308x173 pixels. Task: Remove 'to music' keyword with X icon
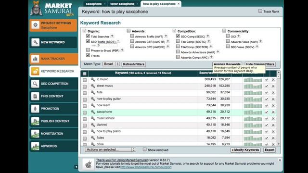coord(273,80)
